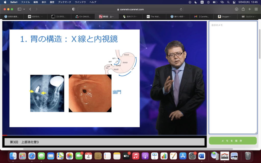The image size is (261, 163).
Task: Click the page's horizontal scrollbar
Action: point(127,149)
